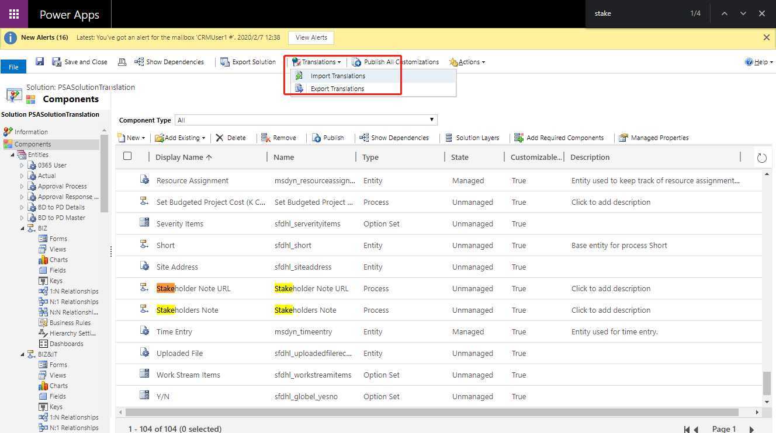
Task: Collapse the BIZ entity node
Action: (22, 228)
